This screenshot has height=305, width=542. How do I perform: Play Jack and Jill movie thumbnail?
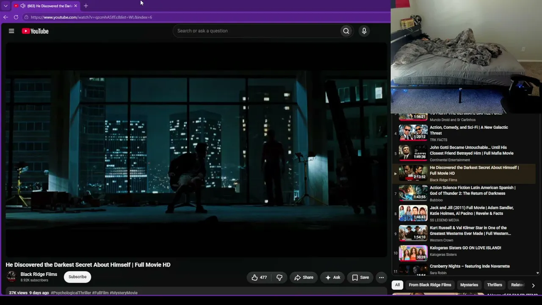tap(413, 213)
